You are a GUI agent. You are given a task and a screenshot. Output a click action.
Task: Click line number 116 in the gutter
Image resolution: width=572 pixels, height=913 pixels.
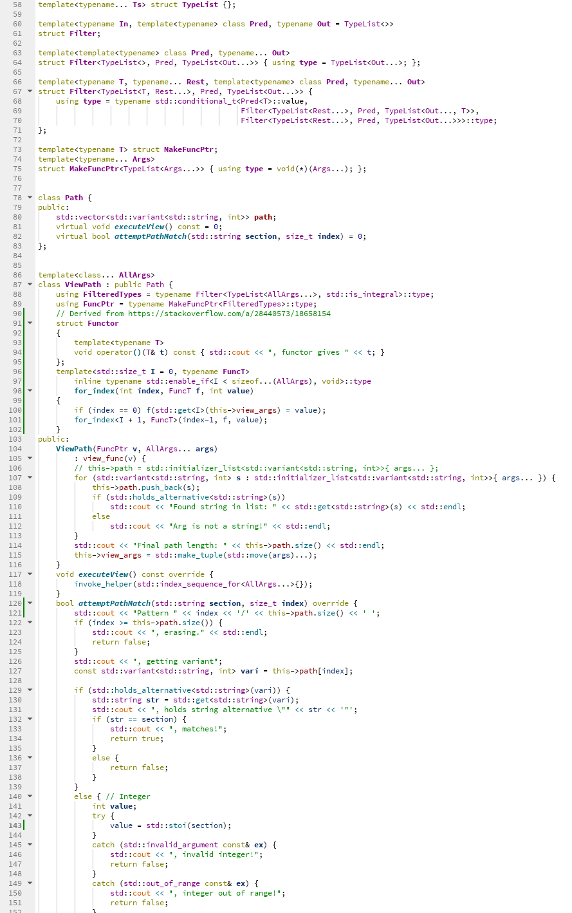click(x=17, y=565)
